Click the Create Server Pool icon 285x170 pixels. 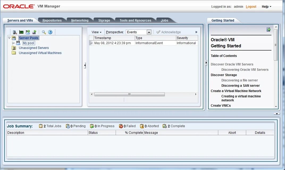click(28, 32)
